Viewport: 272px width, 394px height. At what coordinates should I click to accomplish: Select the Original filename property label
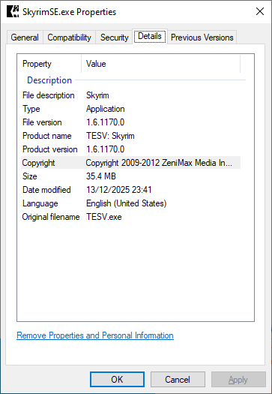(51, 217)
